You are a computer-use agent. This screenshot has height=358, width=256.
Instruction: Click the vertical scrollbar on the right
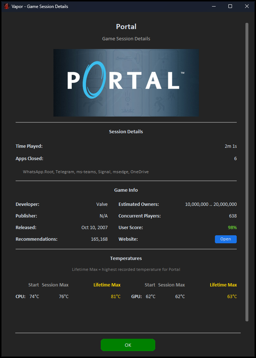(x=247, y=171)
